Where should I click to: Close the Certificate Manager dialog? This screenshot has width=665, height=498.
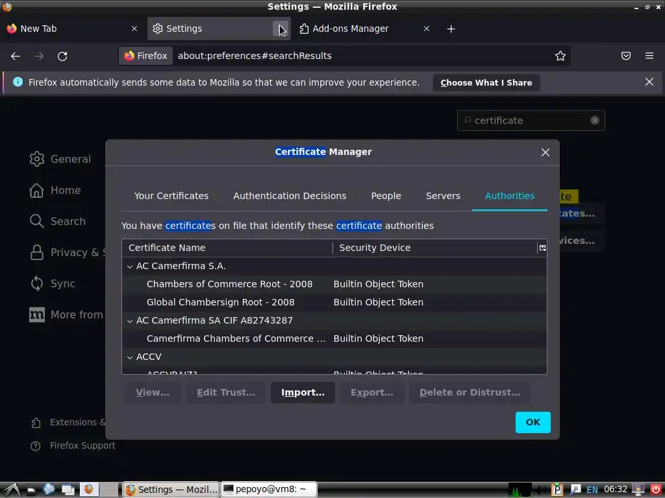(x=545, y=152)
